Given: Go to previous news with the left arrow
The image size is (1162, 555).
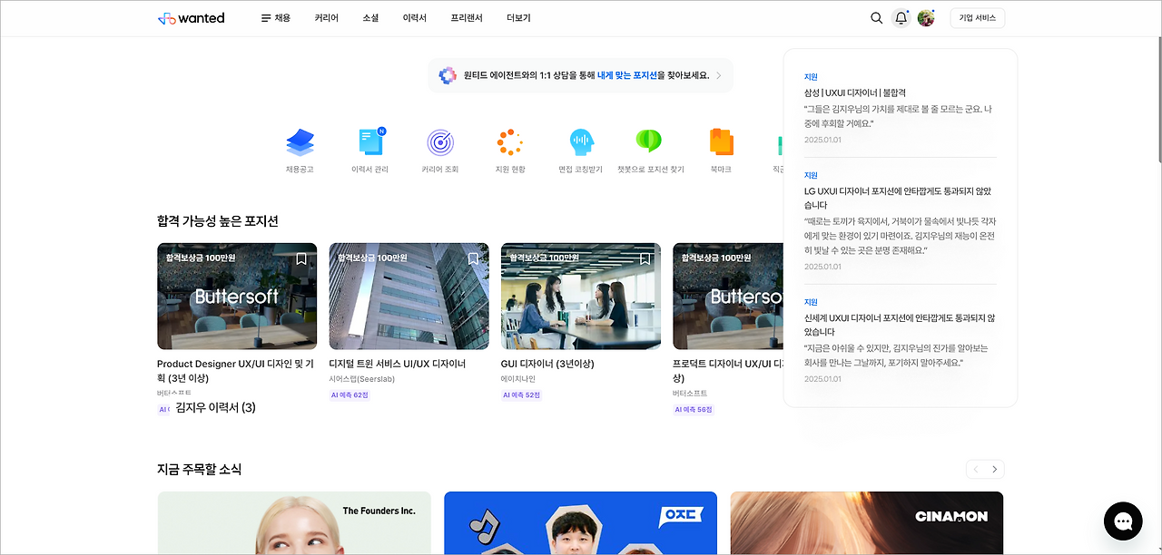Looking at the screenshot, I should click(x=976, y=469).
